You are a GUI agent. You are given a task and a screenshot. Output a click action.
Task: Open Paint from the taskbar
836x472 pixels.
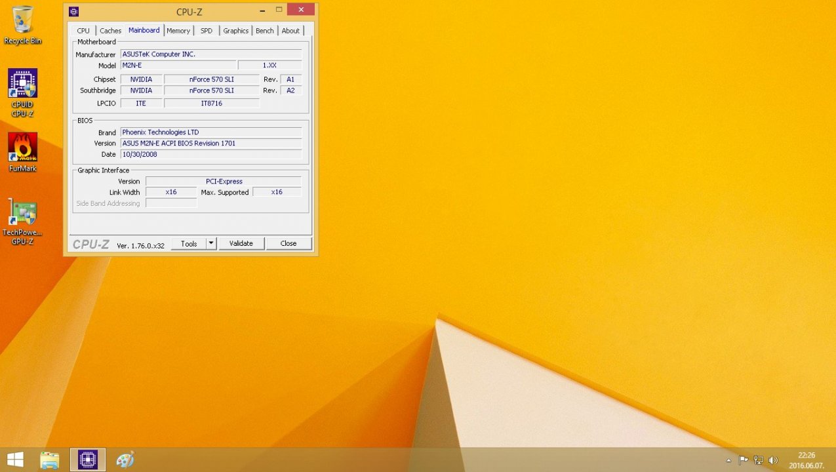pyautogui.click(x=125, y=460)
